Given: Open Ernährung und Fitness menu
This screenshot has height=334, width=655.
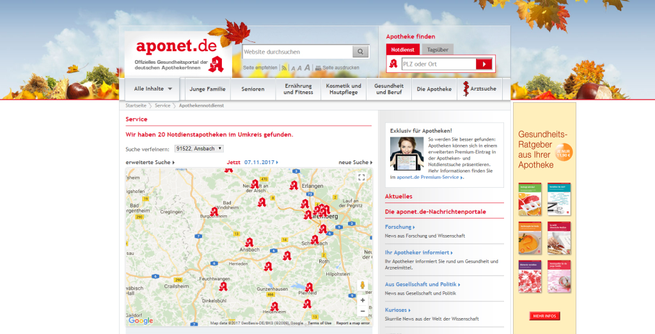Looking at the screenshot, I should (298, 89).
